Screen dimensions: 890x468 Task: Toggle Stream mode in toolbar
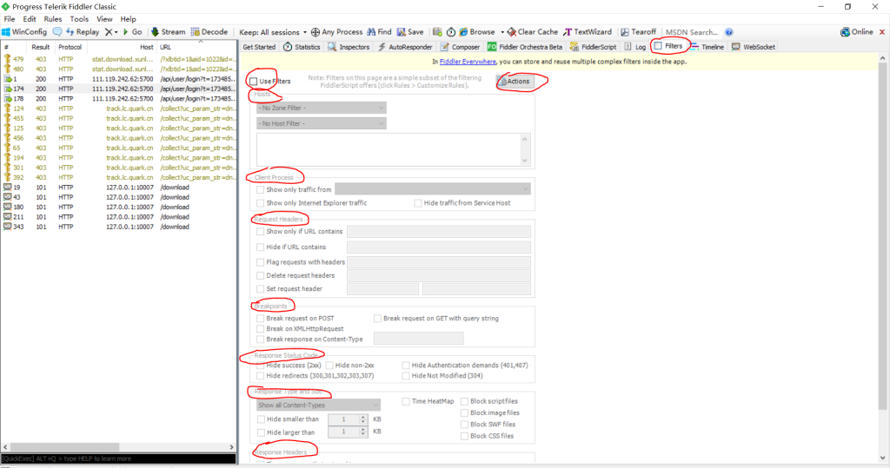tap(167, 32)
